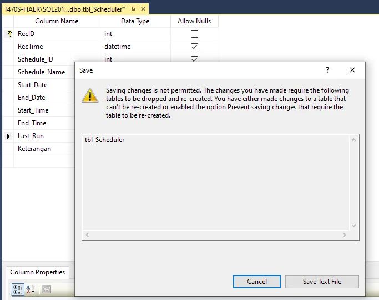Cancel the Save dialog
Screen dimensions: 379x300
257,282
